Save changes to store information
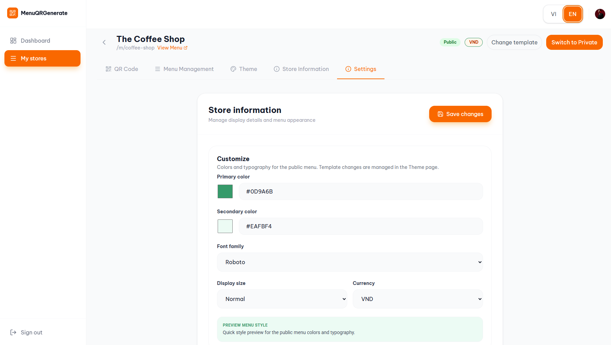Viewport: 611px width, 345px height. click(x=460, y=114)
